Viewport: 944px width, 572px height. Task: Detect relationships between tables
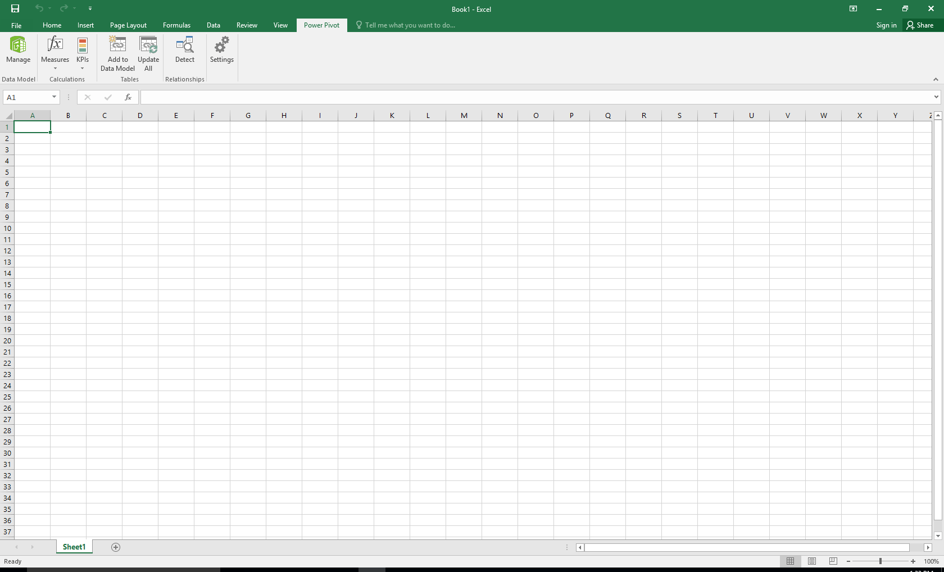click(184, 51)
